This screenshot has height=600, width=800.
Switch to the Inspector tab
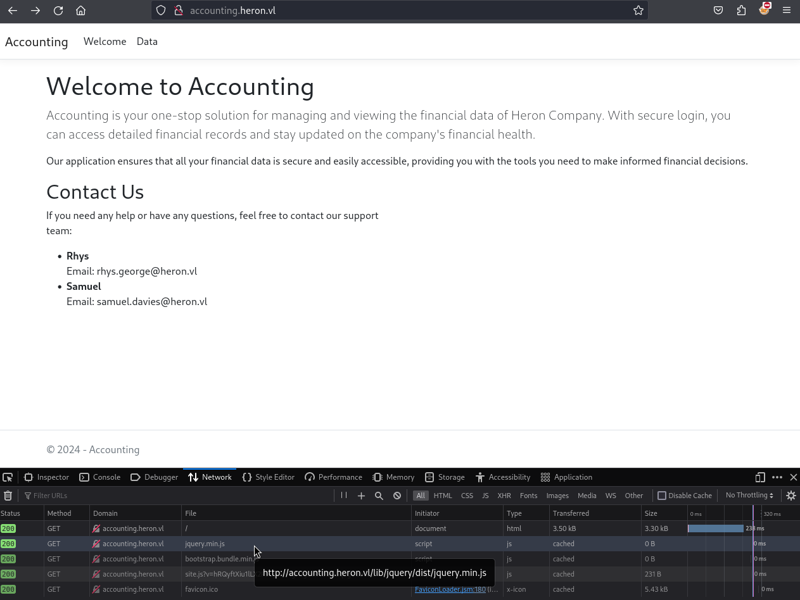46,477
